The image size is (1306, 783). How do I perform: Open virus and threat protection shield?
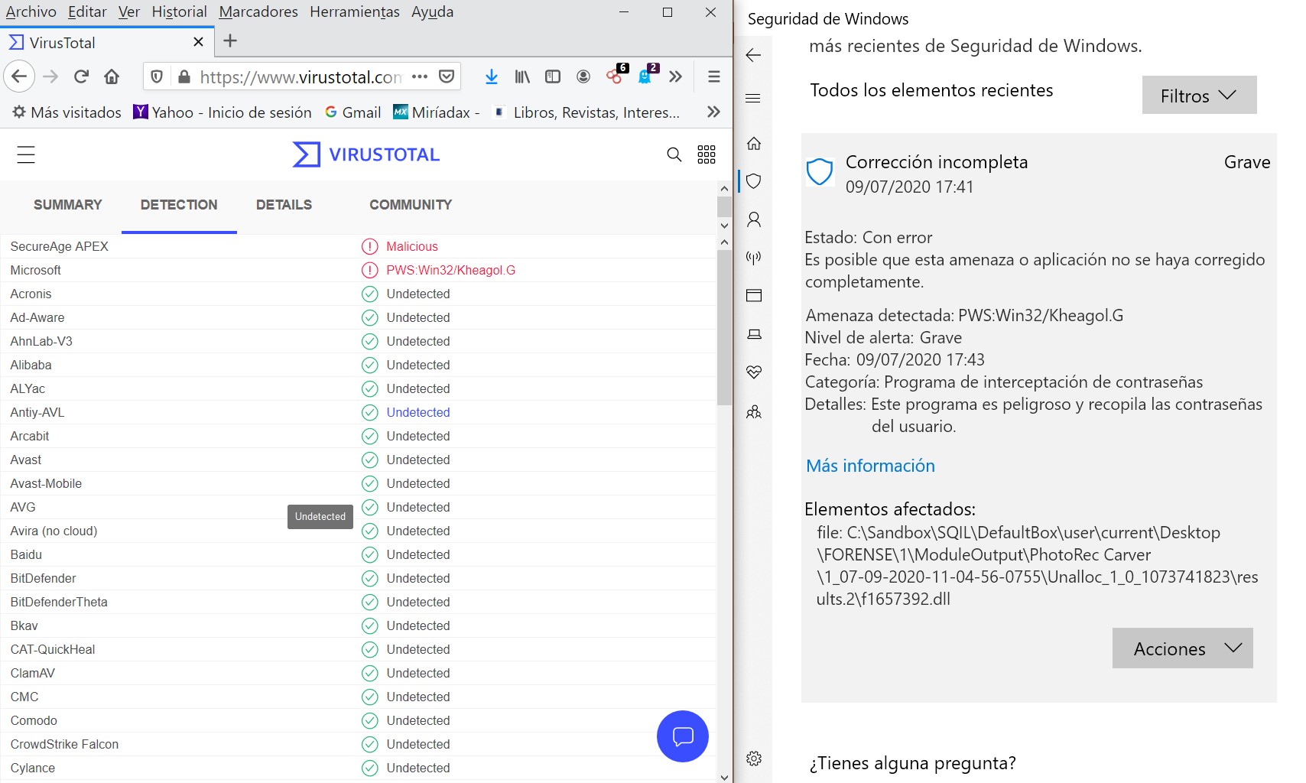click(754, 181)
